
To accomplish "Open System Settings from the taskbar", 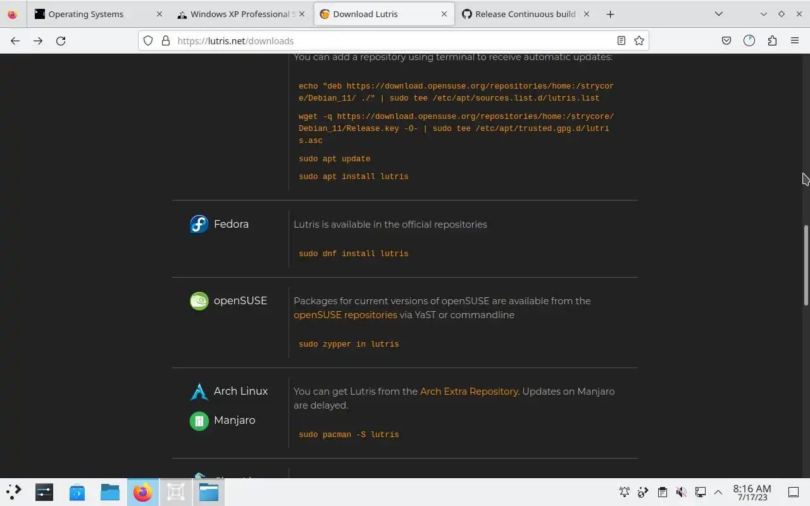I will [44, 491].
